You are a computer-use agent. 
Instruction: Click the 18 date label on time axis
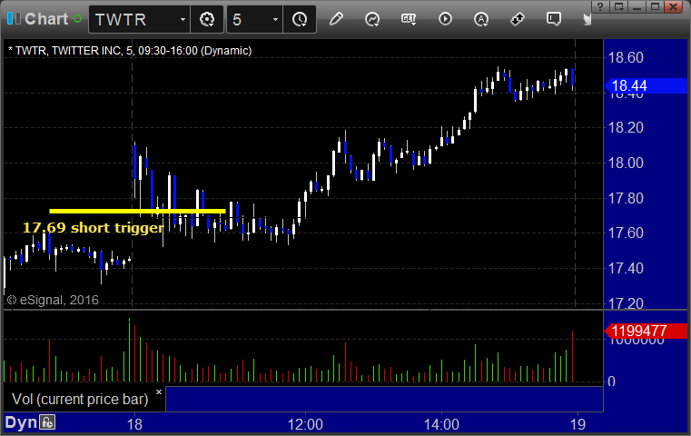(x=134, y=424)
